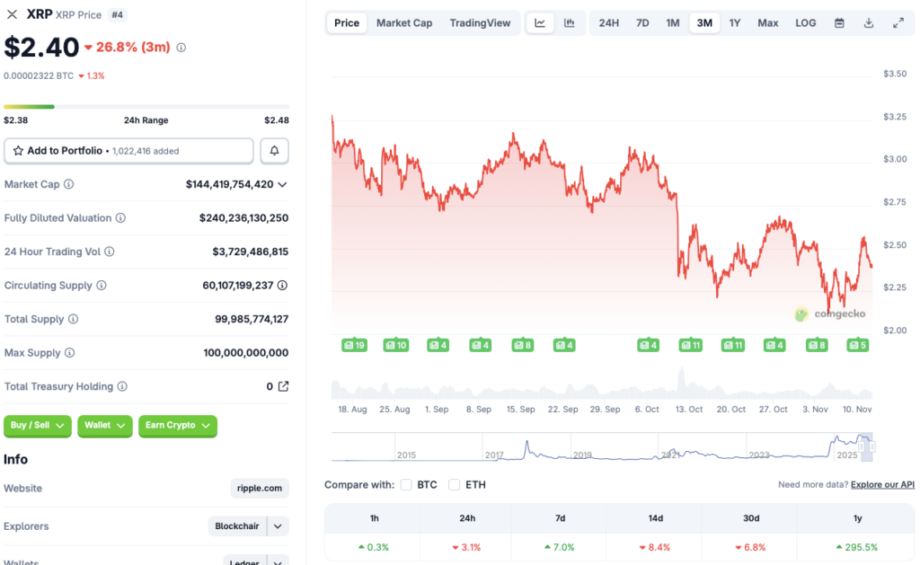Click the price alert bell icon
This screenshot has width=920, height=565.
(x=274, y=150)
